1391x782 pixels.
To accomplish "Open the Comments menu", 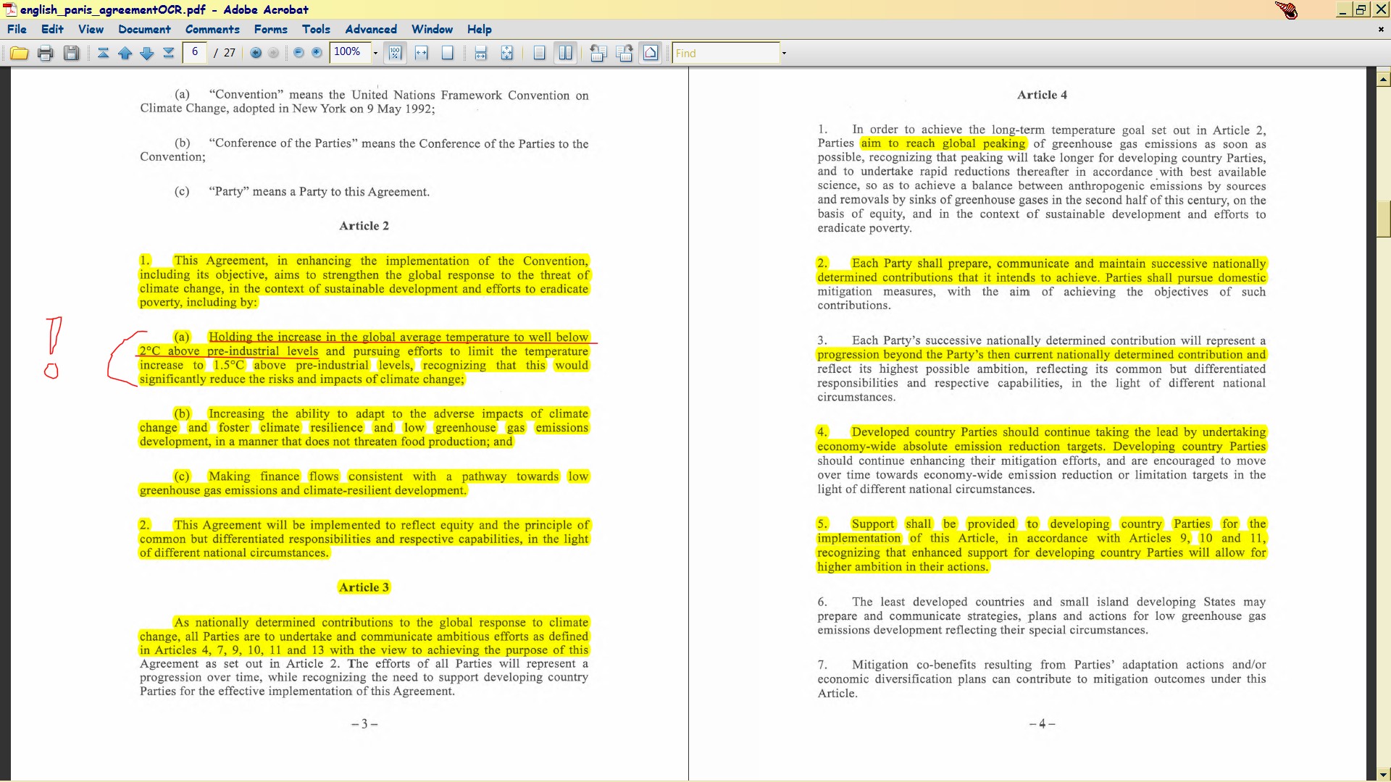I will coord(212,29).
